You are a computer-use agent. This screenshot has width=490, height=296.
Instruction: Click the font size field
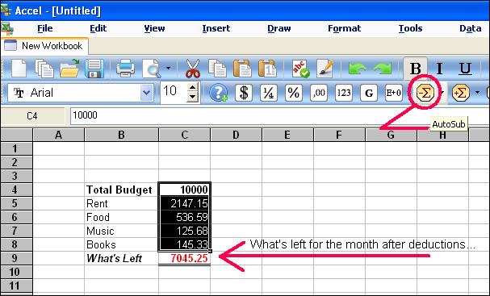pyautogui.click(x=174, y=93)
